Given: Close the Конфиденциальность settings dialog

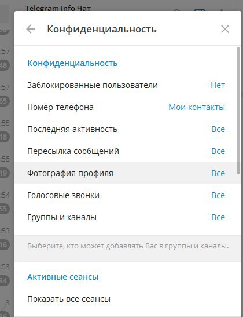Looking at the screenshot, I should pyautogui.click(x=225, y=29).
